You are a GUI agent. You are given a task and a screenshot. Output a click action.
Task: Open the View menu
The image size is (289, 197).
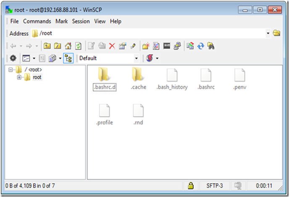pos(100,21)
